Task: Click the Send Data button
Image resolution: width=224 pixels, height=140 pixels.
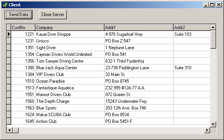Action: click(18, 15)
